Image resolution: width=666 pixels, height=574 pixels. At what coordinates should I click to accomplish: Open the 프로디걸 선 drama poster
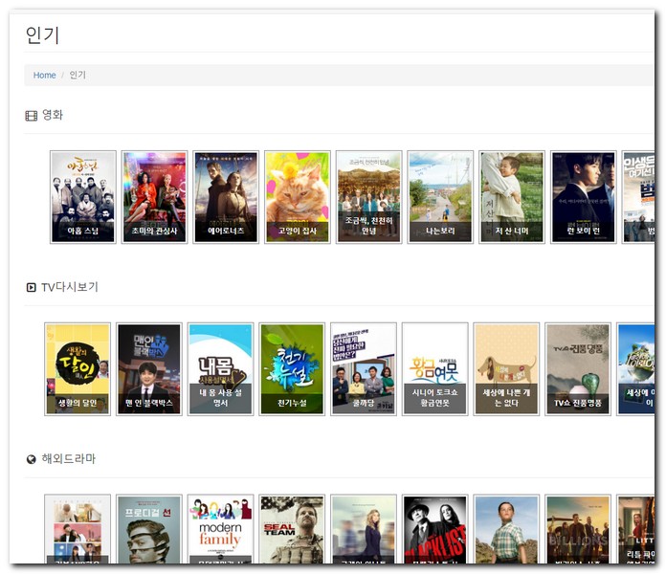click(149, 529)
